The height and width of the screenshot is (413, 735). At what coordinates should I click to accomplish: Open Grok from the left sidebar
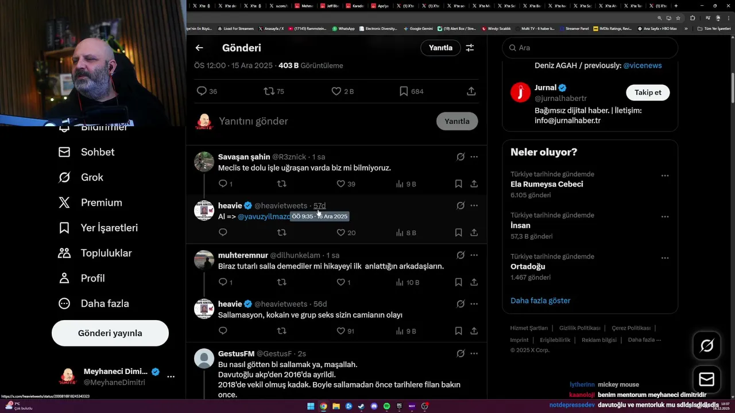[81, 177]
